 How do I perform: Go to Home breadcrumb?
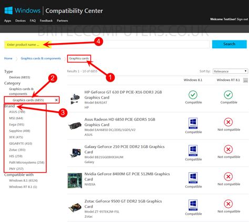(8, 58)
